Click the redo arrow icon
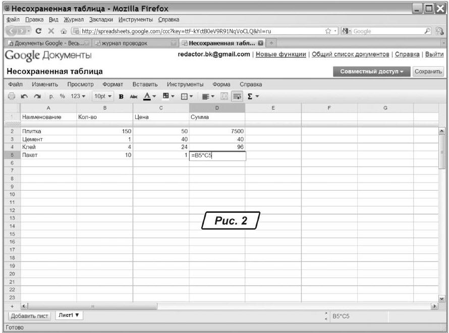449x333 pixels. point(35,96)
